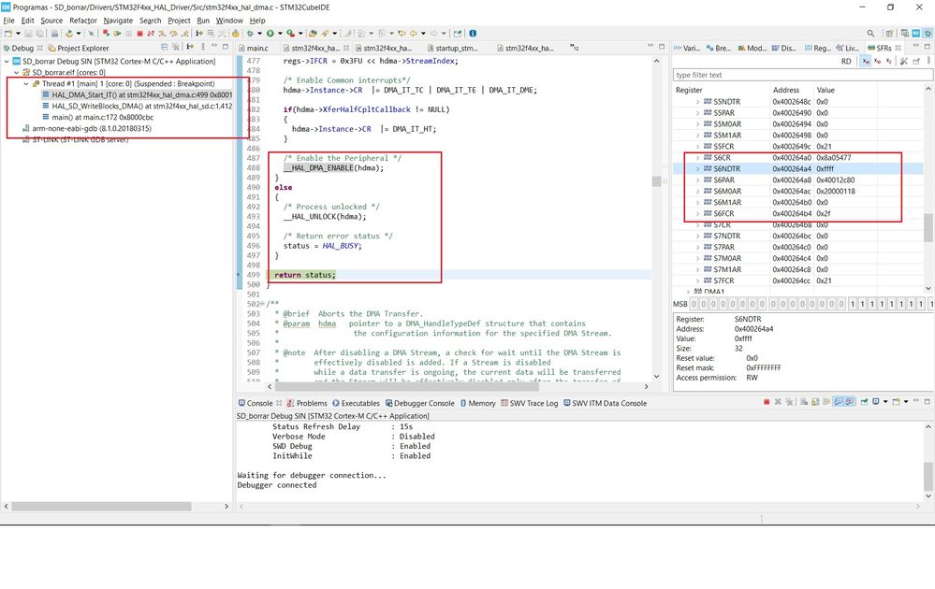Screen dimensions: 935x589
Task: Switch to the Registers (Reg...) tab
Action: pos(817,49)
